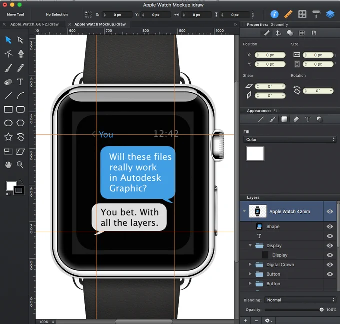This screenshot has height=324, width=340.
Task: Collapse the Apple Watch 42mm layer group
Action: 244,211
